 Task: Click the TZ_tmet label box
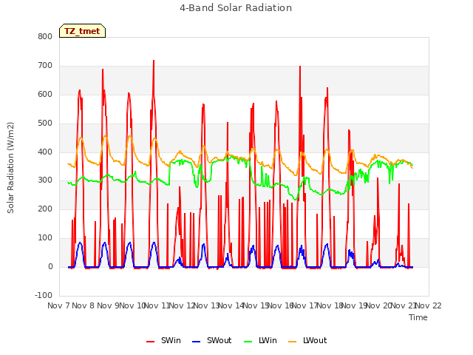click(82, 31)
